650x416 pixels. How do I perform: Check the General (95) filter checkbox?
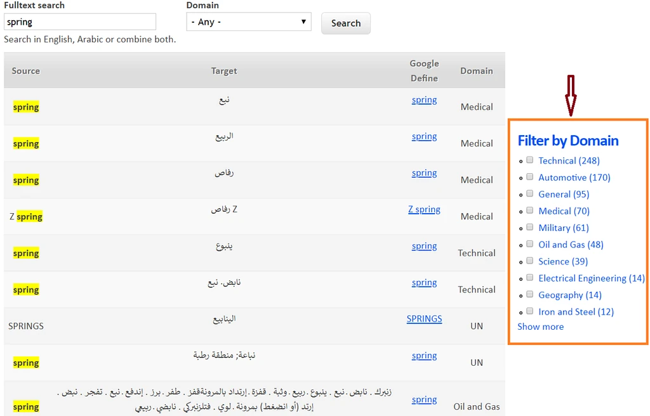click(x=530, y=193)
